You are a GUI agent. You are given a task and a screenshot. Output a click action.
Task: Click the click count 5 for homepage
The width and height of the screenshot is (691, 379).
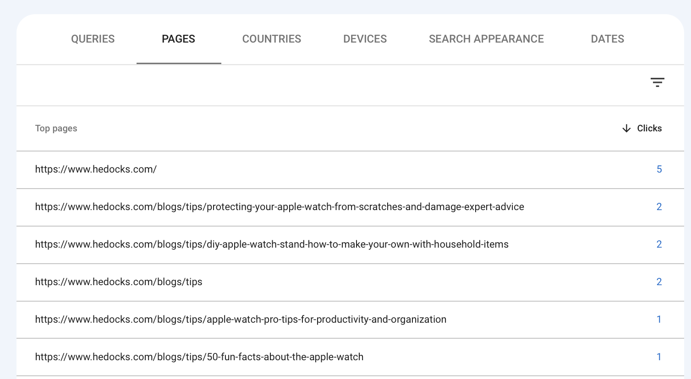[x=659, y=169]
